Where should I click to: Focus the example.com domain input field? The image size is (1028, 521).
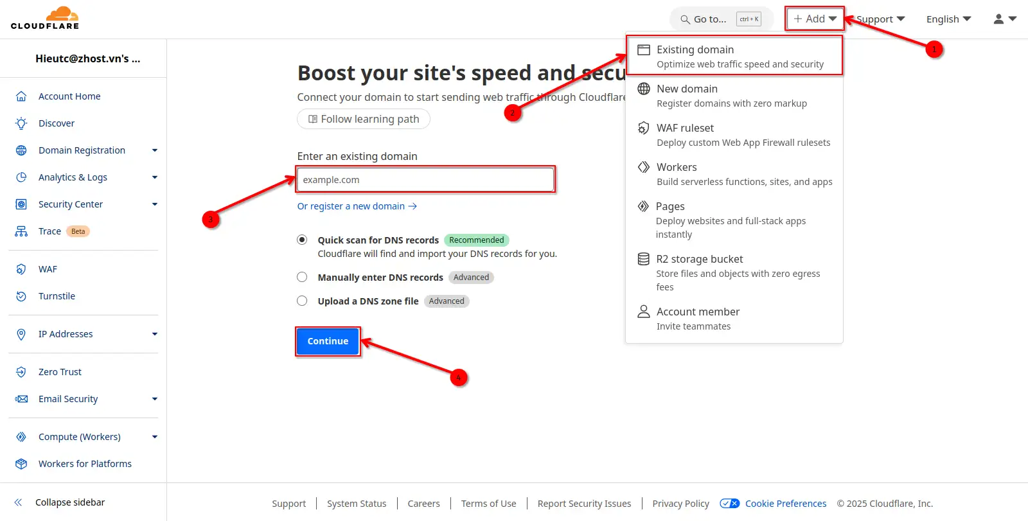(425, 180)
